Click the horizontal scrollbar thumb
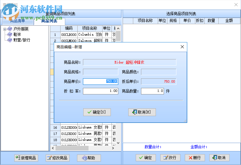This screenshot has height=165, width=241. [72, 148]
